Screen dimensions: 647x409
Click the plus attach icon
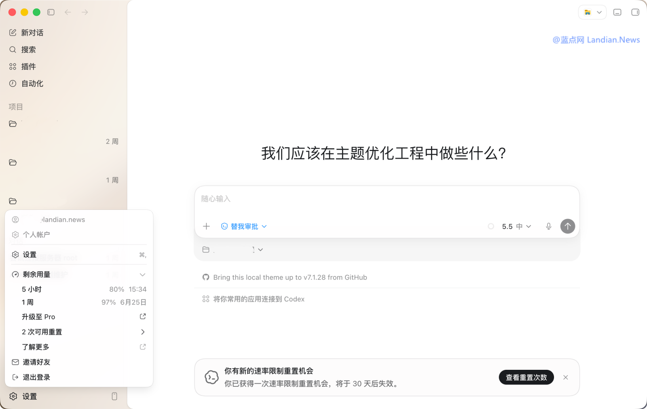[206, 226]
